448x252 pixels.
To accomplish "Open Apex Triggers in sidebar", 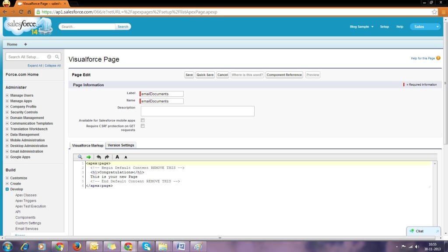I will pos(26,200).
